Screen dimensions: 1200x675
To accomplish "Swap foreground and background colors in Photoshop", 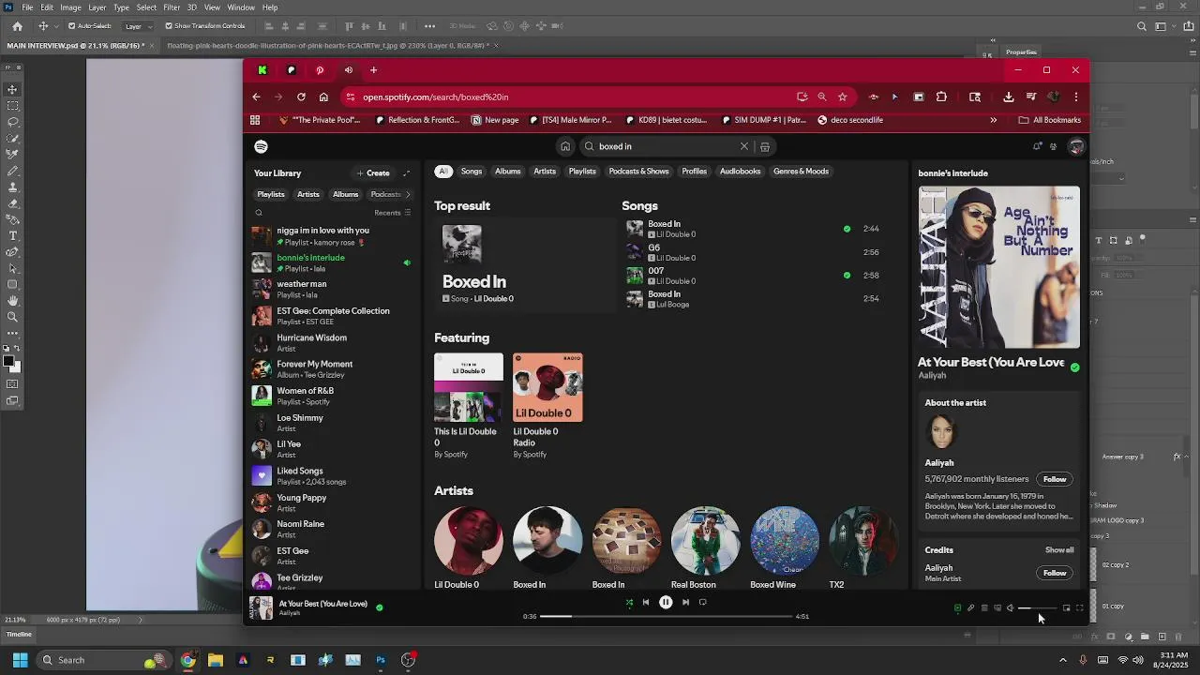I will (19, 349).
